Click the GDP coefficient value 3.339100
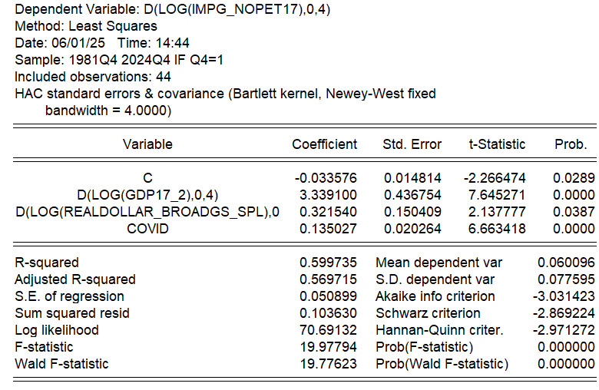The width and height of the screenshot is (599, 390). (x=328, y=195)
